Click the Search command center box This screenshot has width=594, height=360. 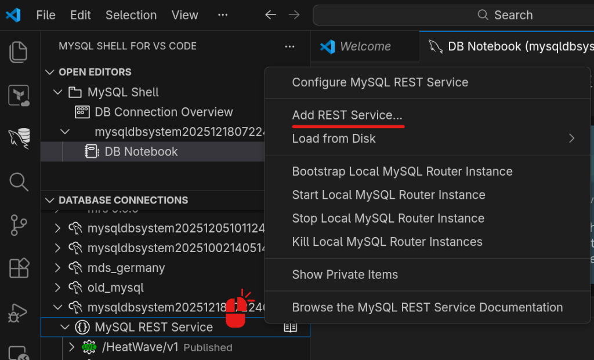coord(452,15)
